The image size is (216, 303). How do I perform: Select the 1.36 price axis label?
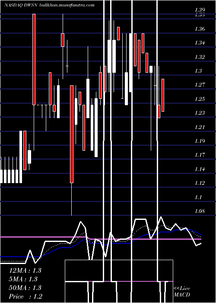coord(200,29)
